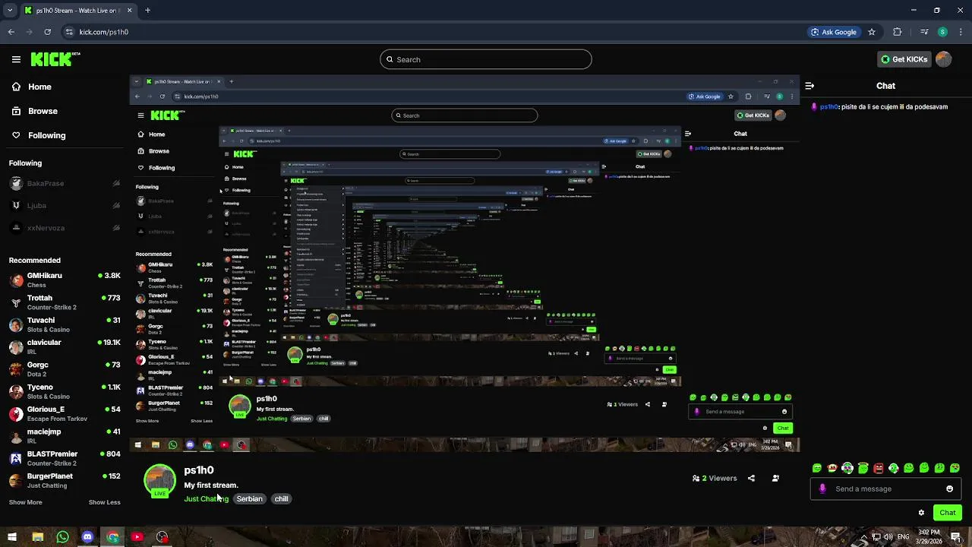972x547 pixels.
Task: Click the chill tag
Action: point(281,499)
